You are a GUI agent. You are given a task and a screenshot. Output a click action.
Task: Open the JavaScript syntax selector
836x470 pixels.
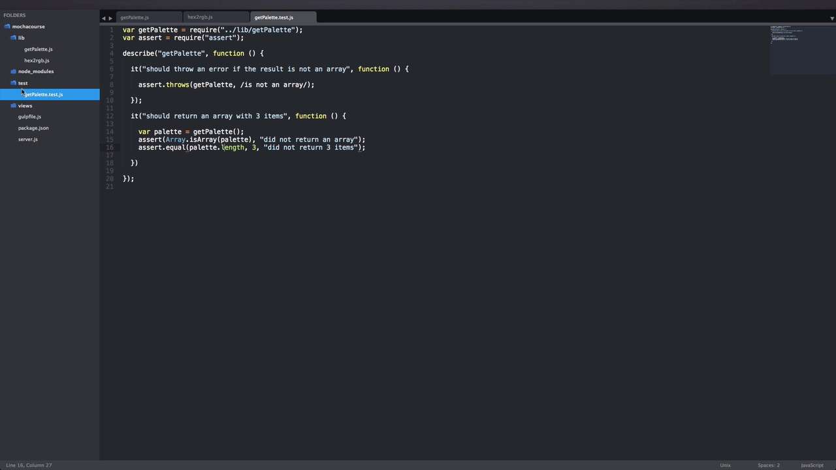pyautogui.click(x=812, y=465)
